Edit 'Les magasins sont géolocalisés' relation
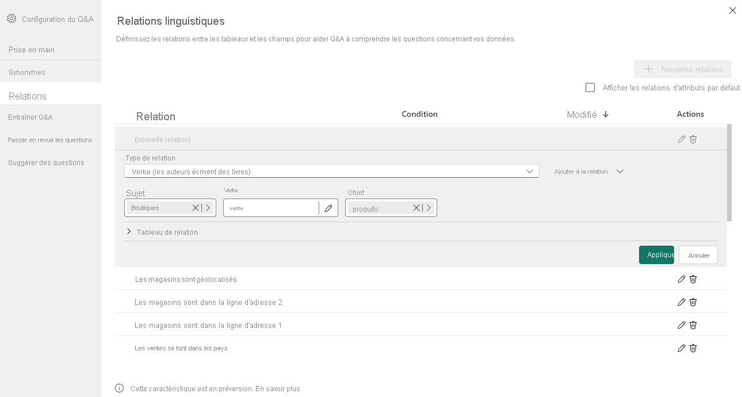 click(x=682, y=279)
